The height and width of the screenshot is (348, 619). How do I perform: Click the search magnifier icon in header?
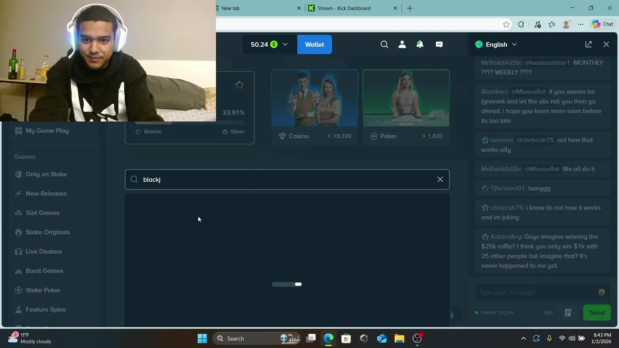coord(384,44)
